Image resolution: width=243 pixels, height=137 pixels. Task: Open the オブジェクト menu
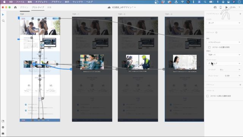[41, 2]
